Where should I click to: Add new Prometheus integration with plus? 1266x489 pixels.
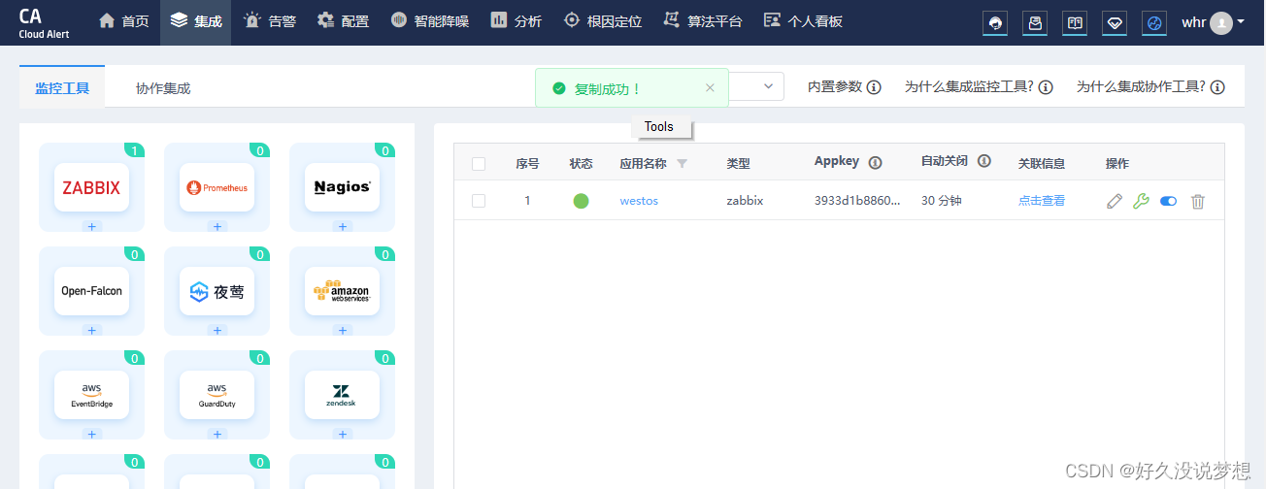[217, 226]
